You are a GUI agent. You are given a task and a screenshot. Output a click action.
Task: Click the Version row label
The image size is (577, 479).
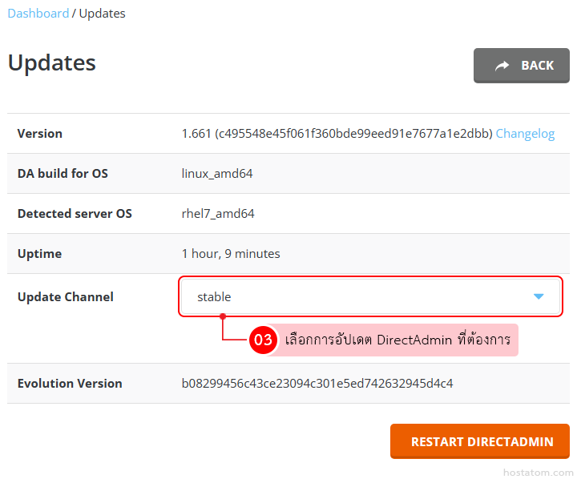tap(39, 134)
